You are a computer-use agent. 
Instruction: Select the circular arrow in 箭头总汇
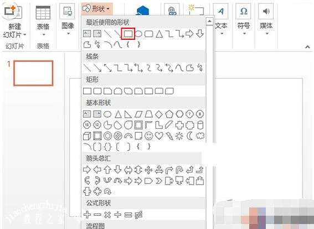[108, 191]
